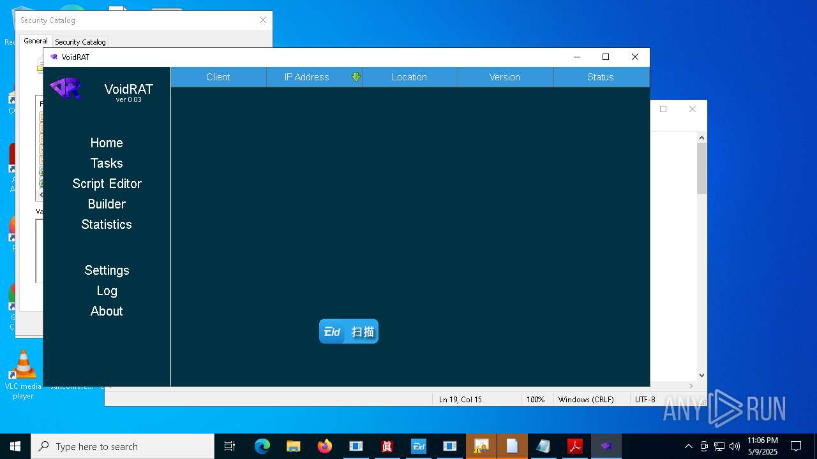Open the red Chinese character taskbar app
The width and height of the screenshot is (817, 459).
[x=387, y=446]
